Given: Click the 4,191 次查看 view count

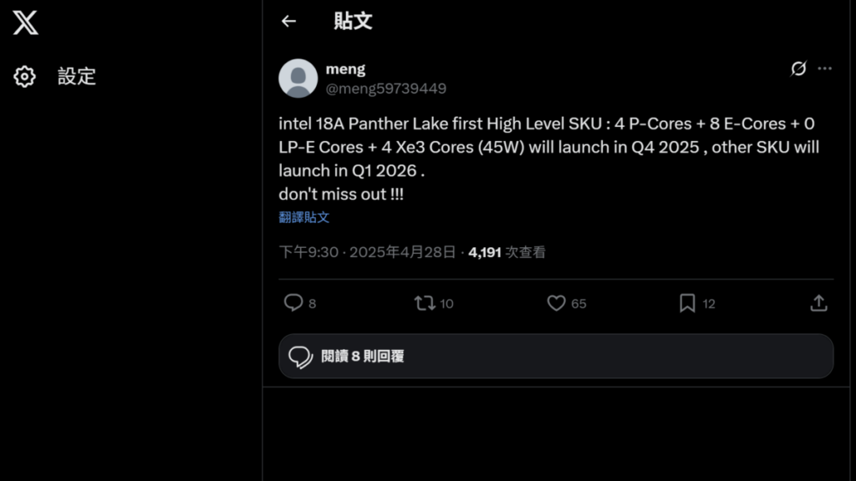Looking at the screenshot, I should point(507,252).
